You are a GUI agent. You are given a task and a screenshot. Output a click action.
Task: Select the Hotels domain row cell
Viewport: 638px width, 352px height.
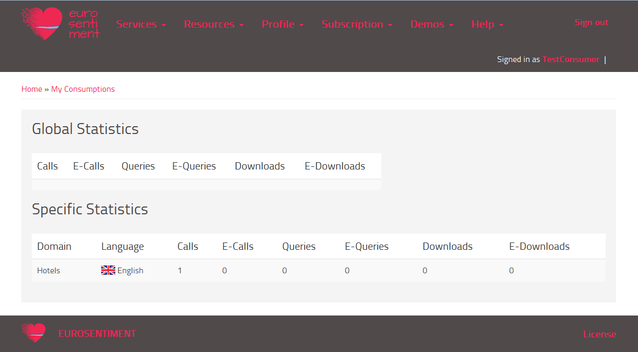(49, 270)
